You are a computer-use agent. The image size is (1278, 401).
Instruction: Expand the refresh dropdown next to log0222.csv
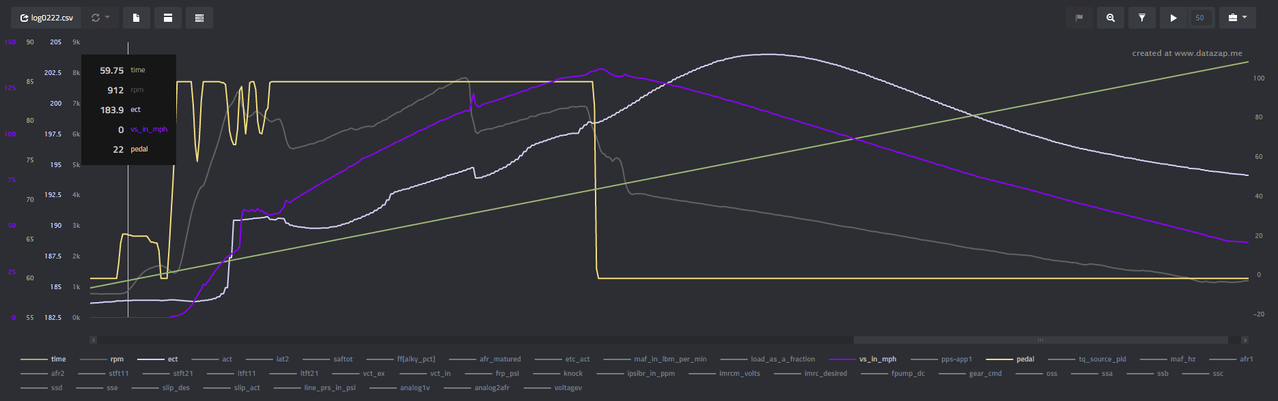100,18
